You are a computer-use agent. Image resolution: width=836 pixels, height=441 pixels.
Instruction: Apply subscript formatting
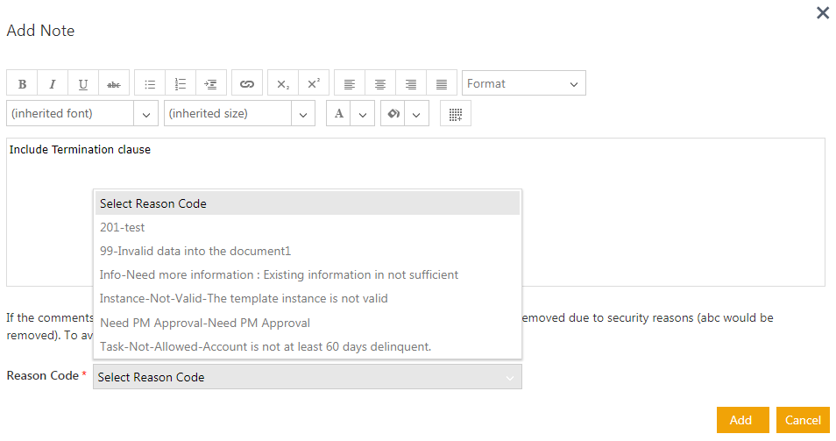pyautogui.click(x=282, y=84)
